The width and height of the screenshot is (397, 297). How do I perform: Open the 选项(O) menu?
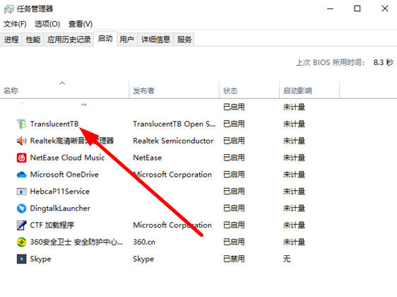pyautogui.click(x=47, y=24)
